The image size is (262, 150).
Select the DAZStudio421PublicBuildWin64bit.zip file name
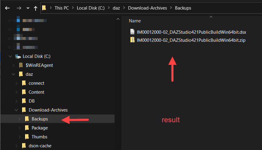pyautogui.click(x=191, y=40)
